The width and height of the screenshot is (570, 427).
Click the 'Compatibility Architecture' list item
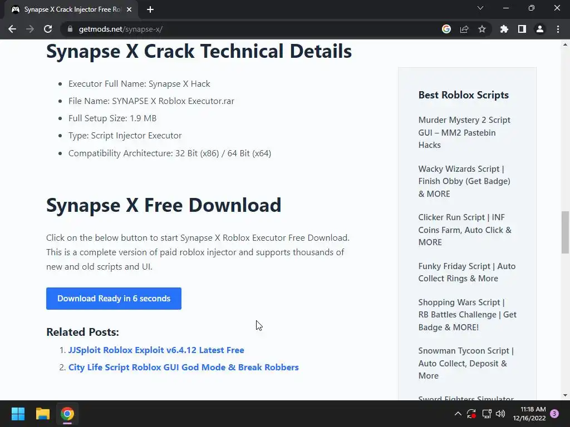(x=170, y=153)
